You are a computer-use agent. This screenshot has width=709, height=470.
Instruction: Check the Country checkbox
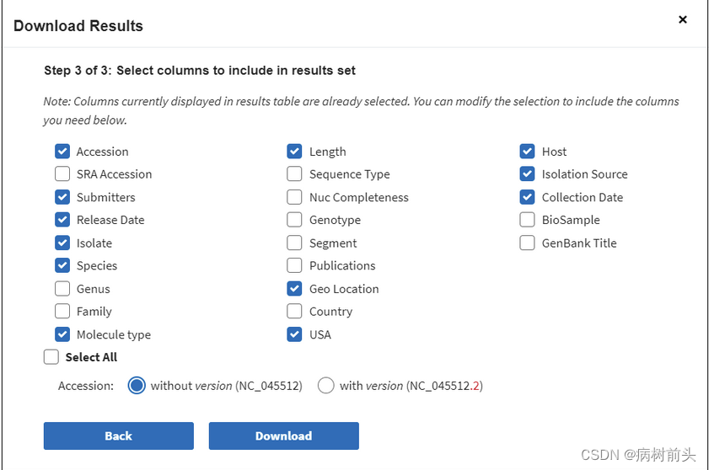tap(294, 312)
